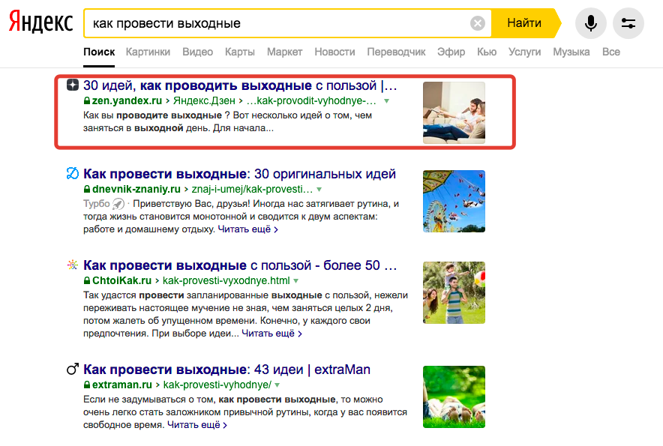The width and height of the screenshot is (663, 446).
Task: Open the kak-provesti-vyxodnye.html path link
Action: (226, 280)
